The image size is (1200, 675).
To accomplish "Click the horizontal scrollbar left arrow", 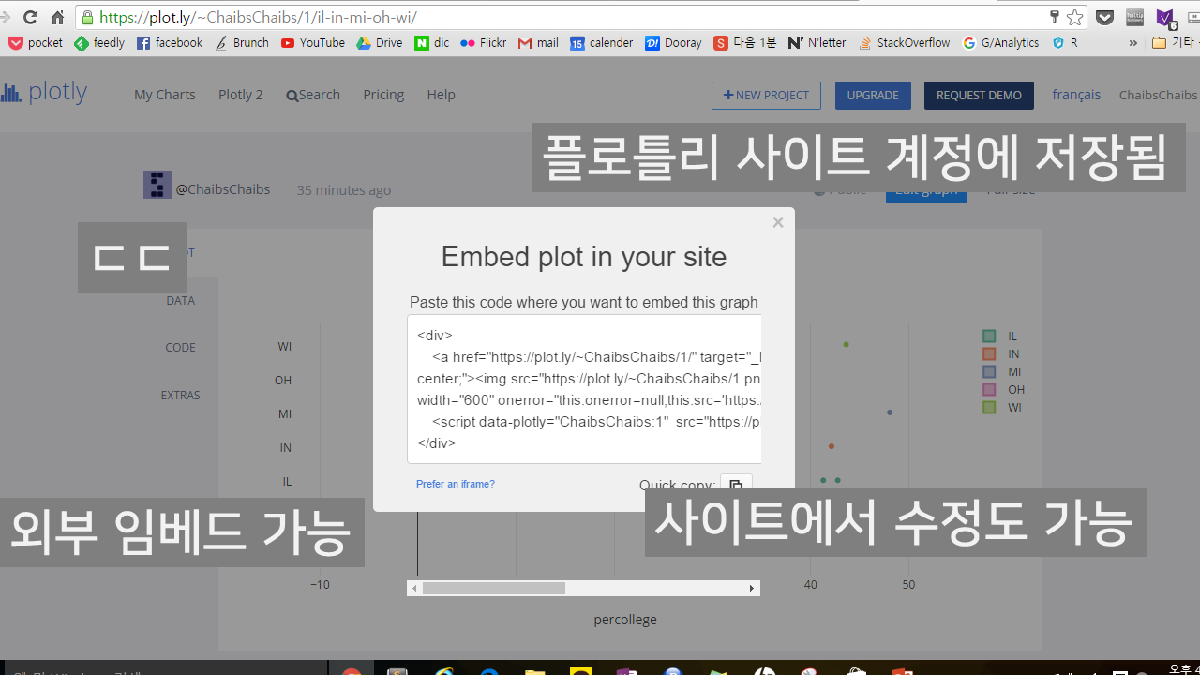I will [414, 589].
